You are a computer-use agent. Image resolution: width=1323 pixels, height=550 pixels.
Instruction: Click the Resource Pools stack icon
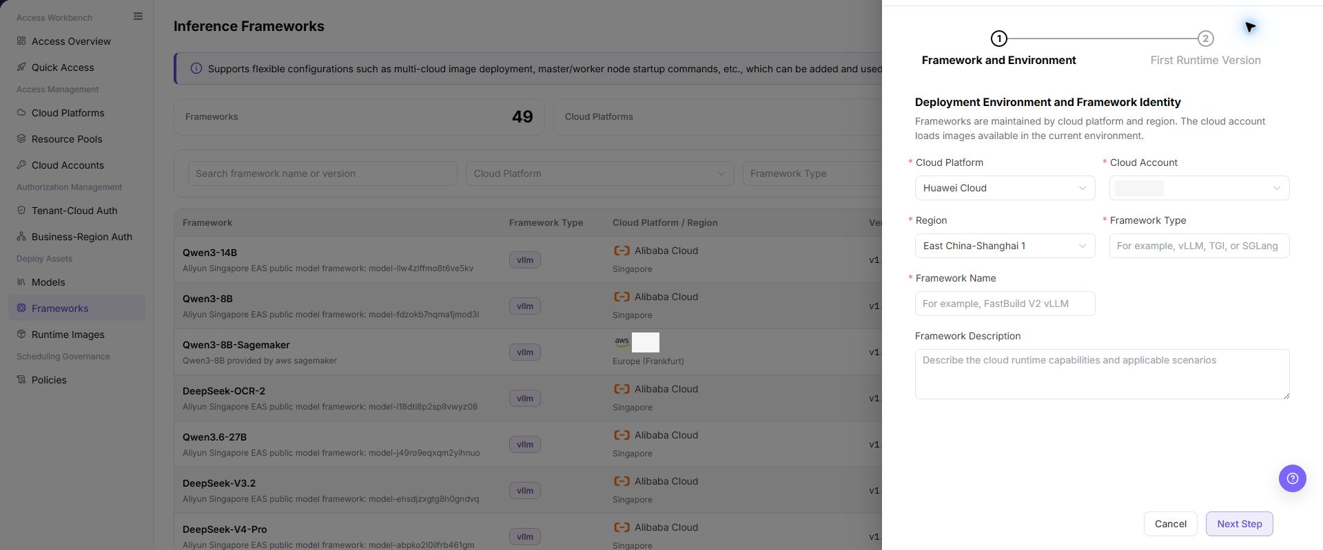click(x=21, y=139)
